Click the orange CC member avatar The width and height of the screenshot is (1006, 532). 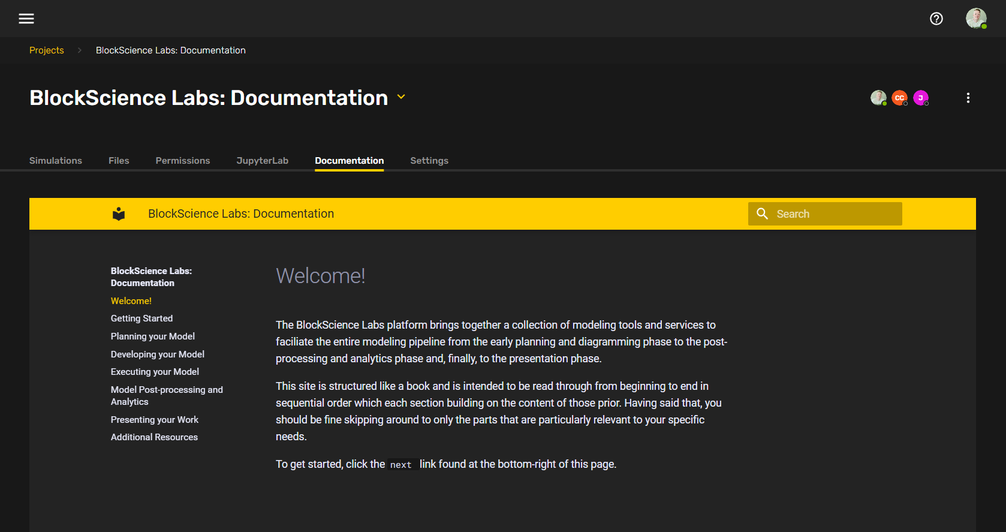900,98
